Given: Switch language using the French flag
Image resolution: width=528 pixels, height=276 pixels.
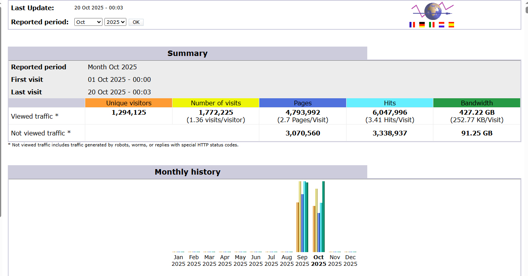Looking at the screenshot, I should [412, 25].
